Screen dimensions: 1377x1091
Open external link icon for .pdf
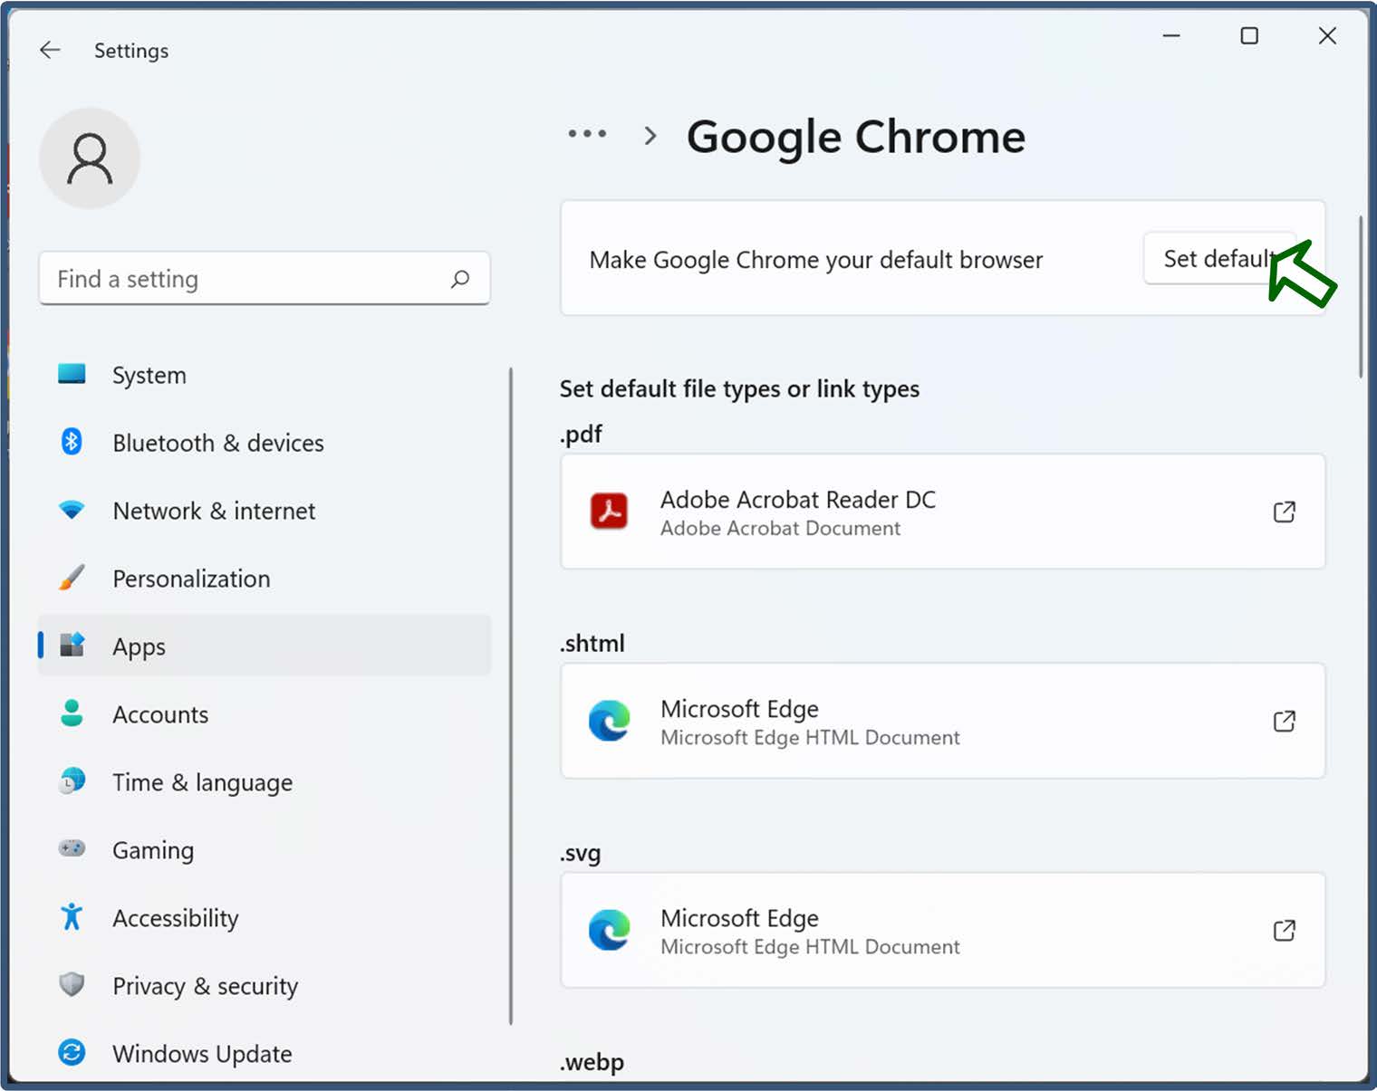click(1285, 512)
